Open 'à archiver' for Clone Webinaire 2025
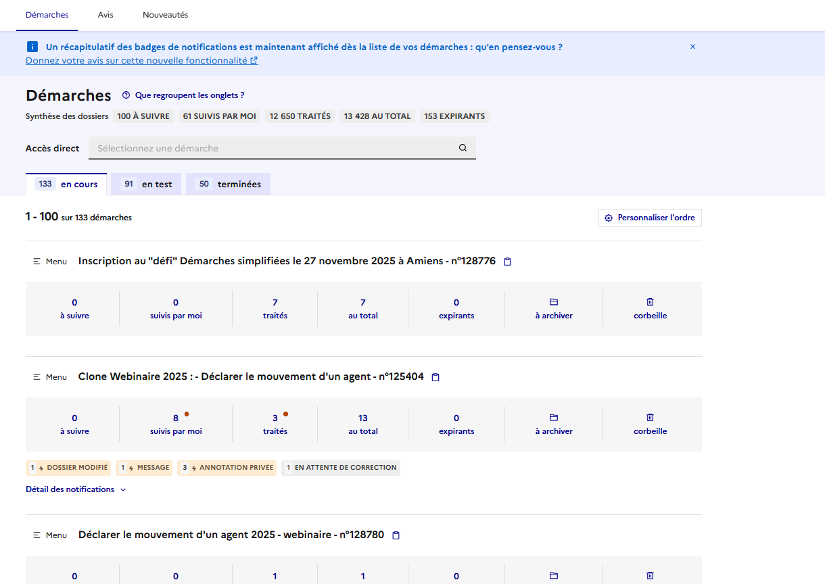The height and width of the screenshot is (584, 825). 553,424
